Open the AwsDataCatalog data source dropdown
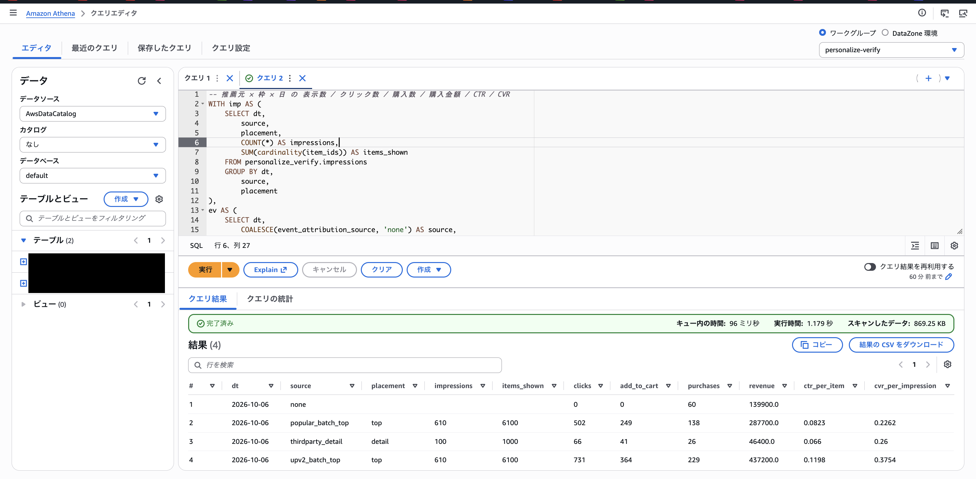Image resolution: width=976 pixels, height=479 pixels. coord(93,113)
